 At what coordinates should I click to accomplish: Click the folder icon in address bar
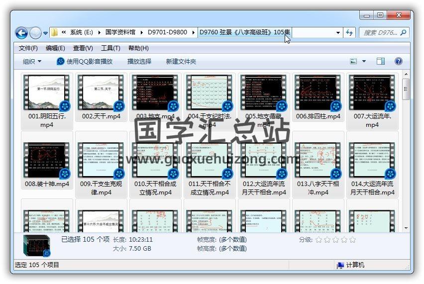coord(54,33)
